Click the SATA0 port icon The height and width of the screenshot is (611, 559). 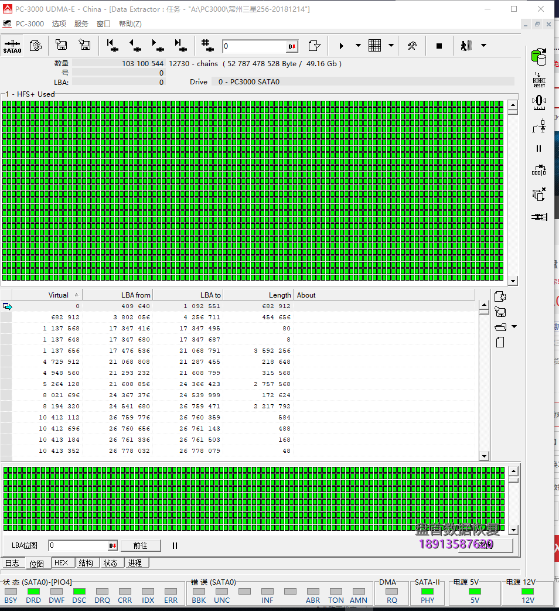tap(12, 46)
